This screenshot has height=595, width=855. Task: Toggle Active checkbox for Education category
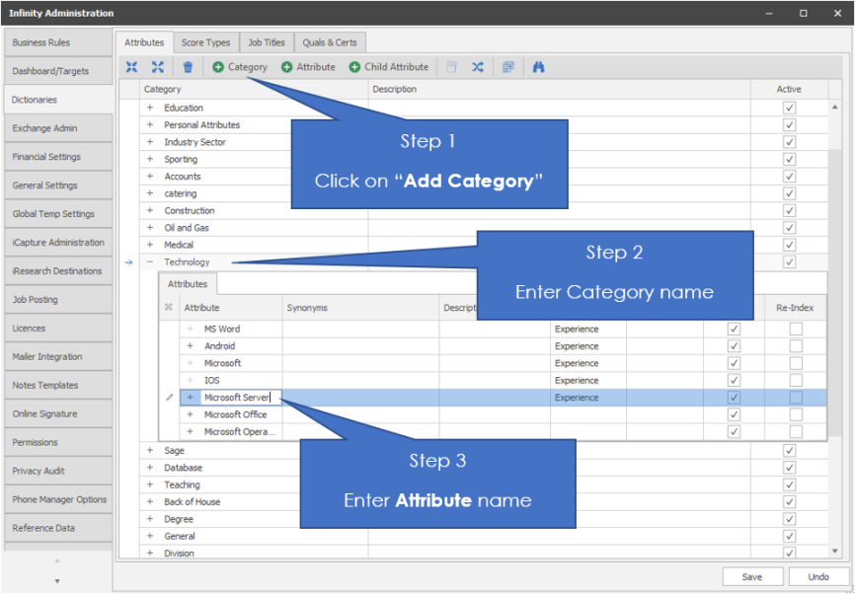click(789, 108)
